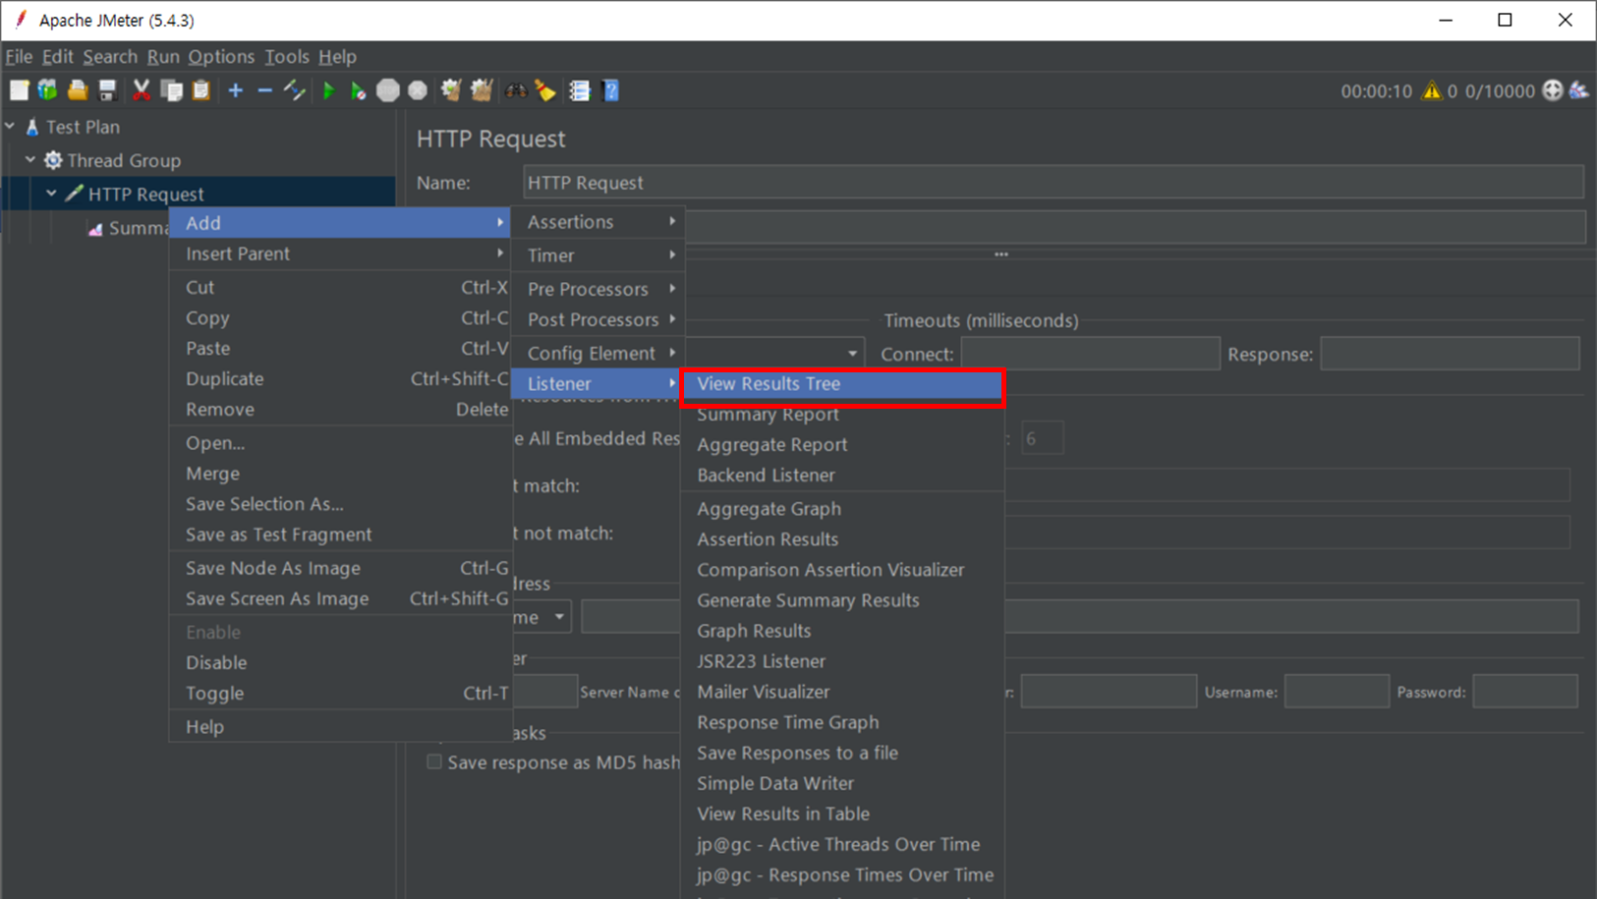This screenshot has height=899, width=1597.
Task: Open the Edit menu
Action: point(57,57)
